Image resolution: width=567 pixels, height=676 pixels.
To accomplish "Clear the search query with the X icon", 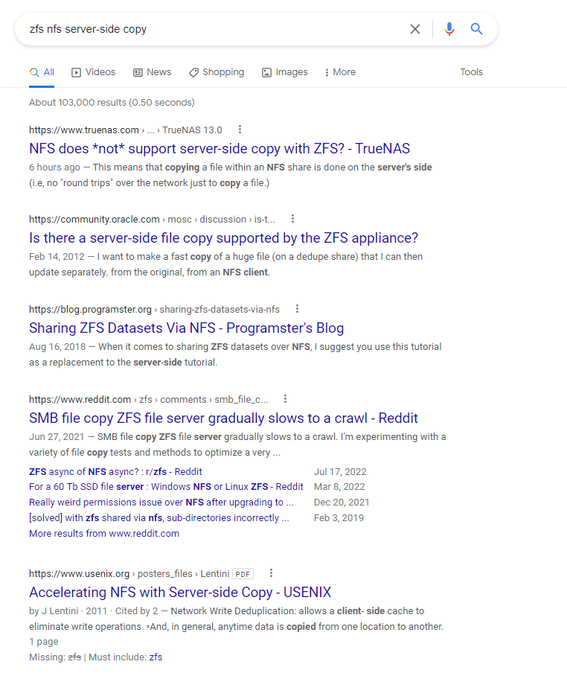I will coord(415,29).
